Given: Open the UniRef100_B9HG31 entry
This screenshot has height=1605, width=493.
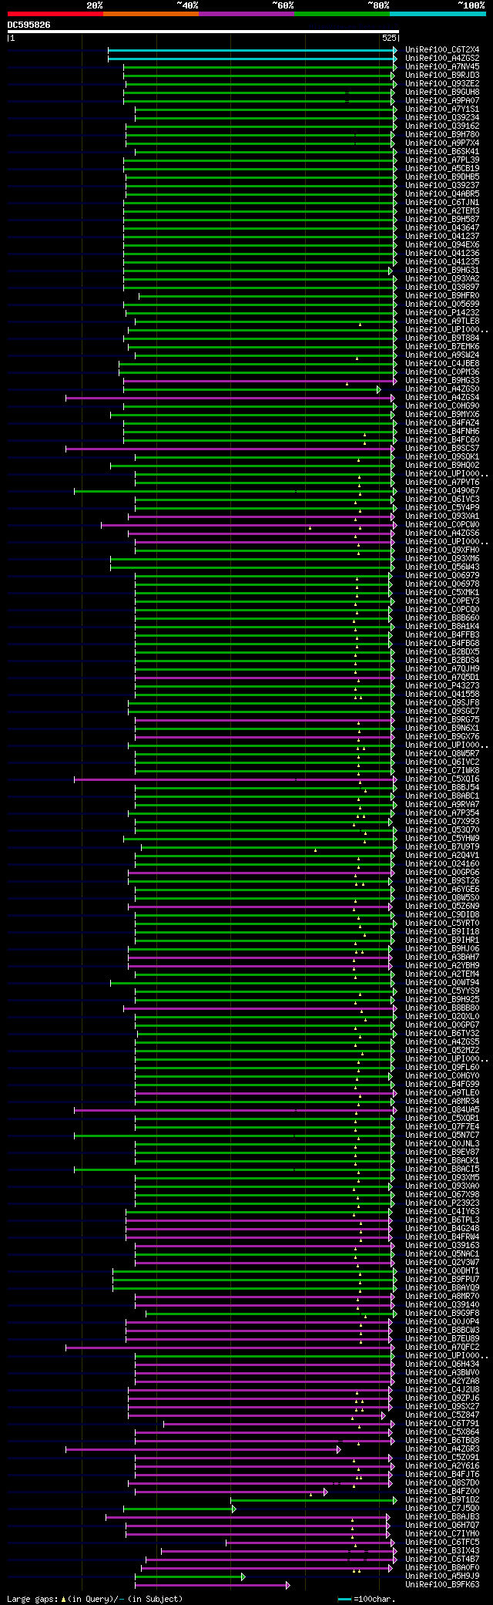Looking at the screenshot, I should [442, 271].
